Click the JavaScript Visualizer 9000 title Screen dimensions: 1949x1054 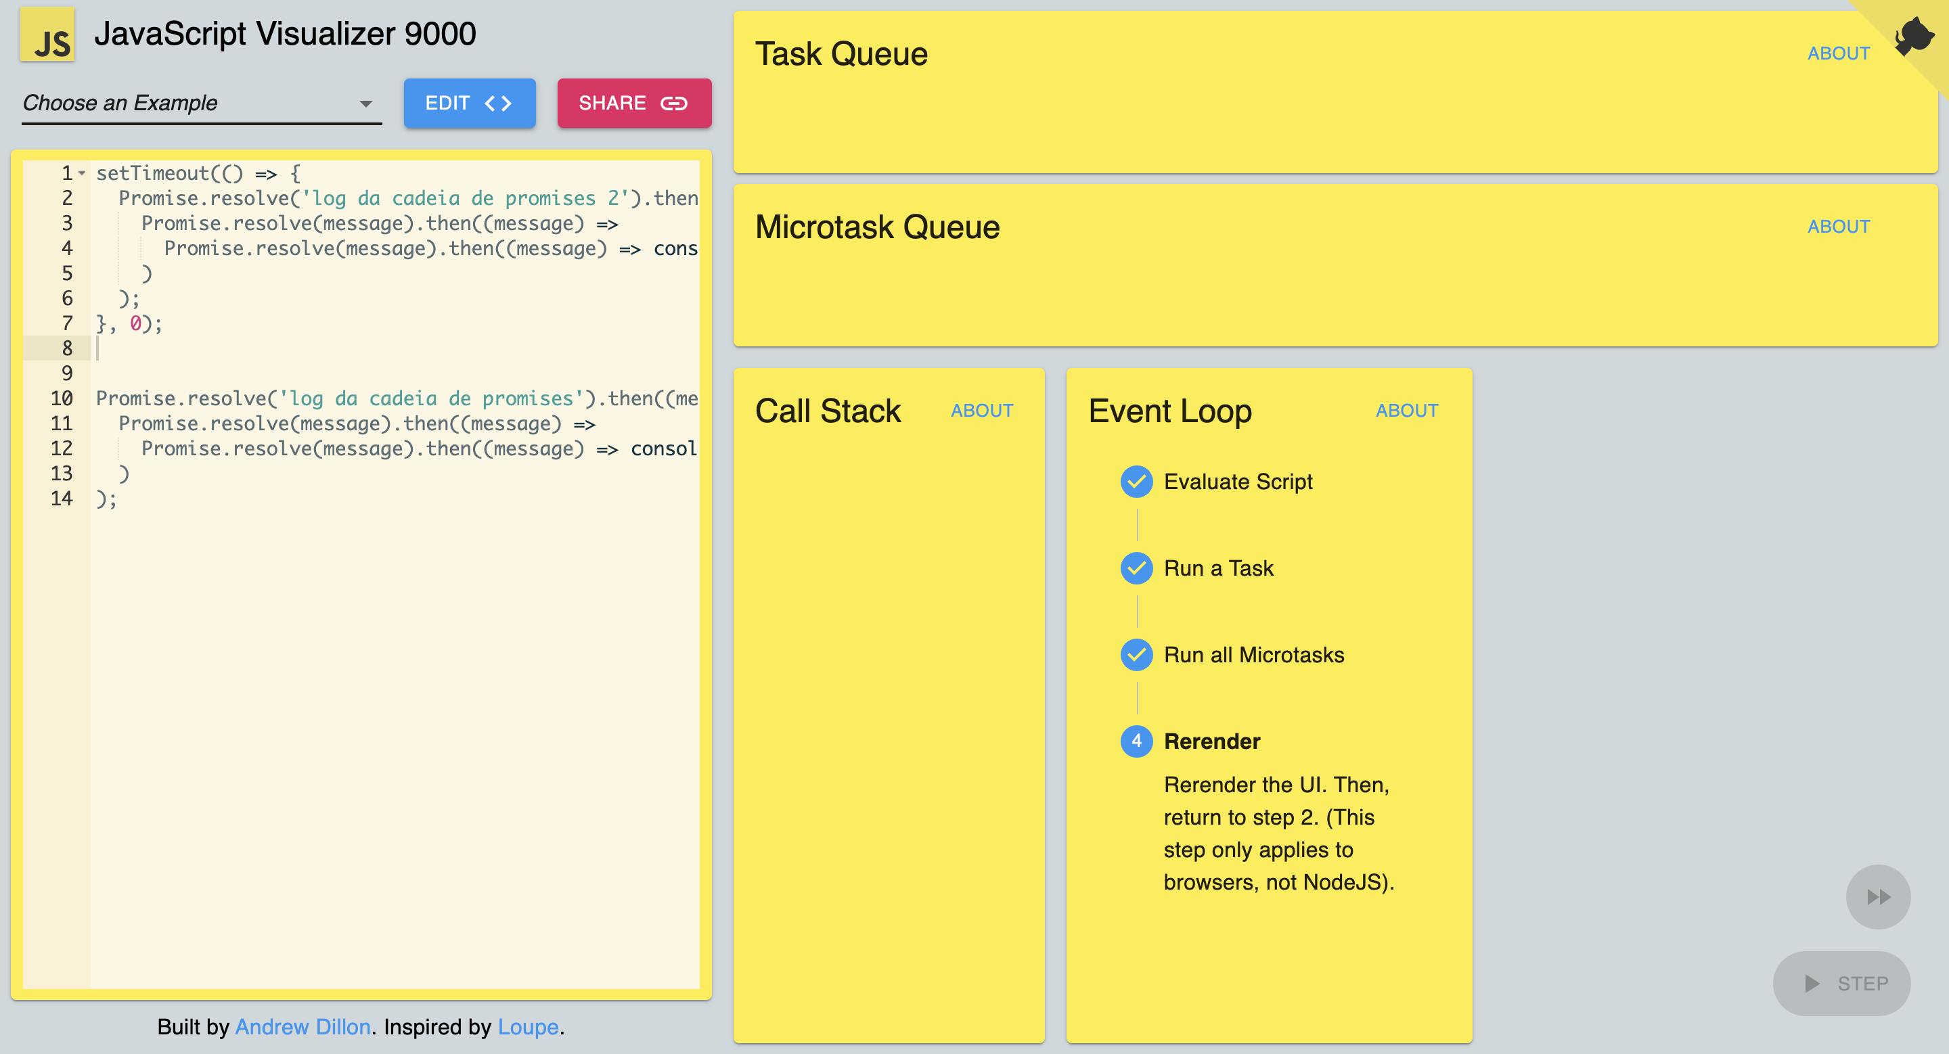[x=284, y=34]
